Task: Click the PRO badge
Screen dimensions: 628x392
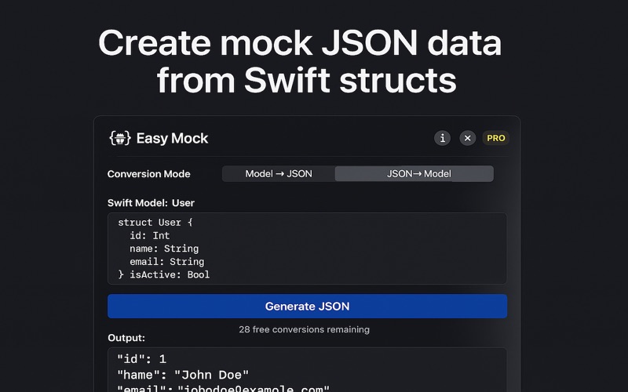Action: click(496, 138)
